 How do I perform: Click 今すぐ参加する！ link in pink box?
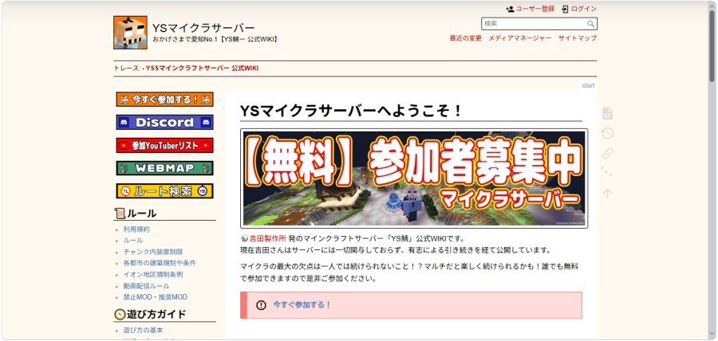click(x=302, y=305)
